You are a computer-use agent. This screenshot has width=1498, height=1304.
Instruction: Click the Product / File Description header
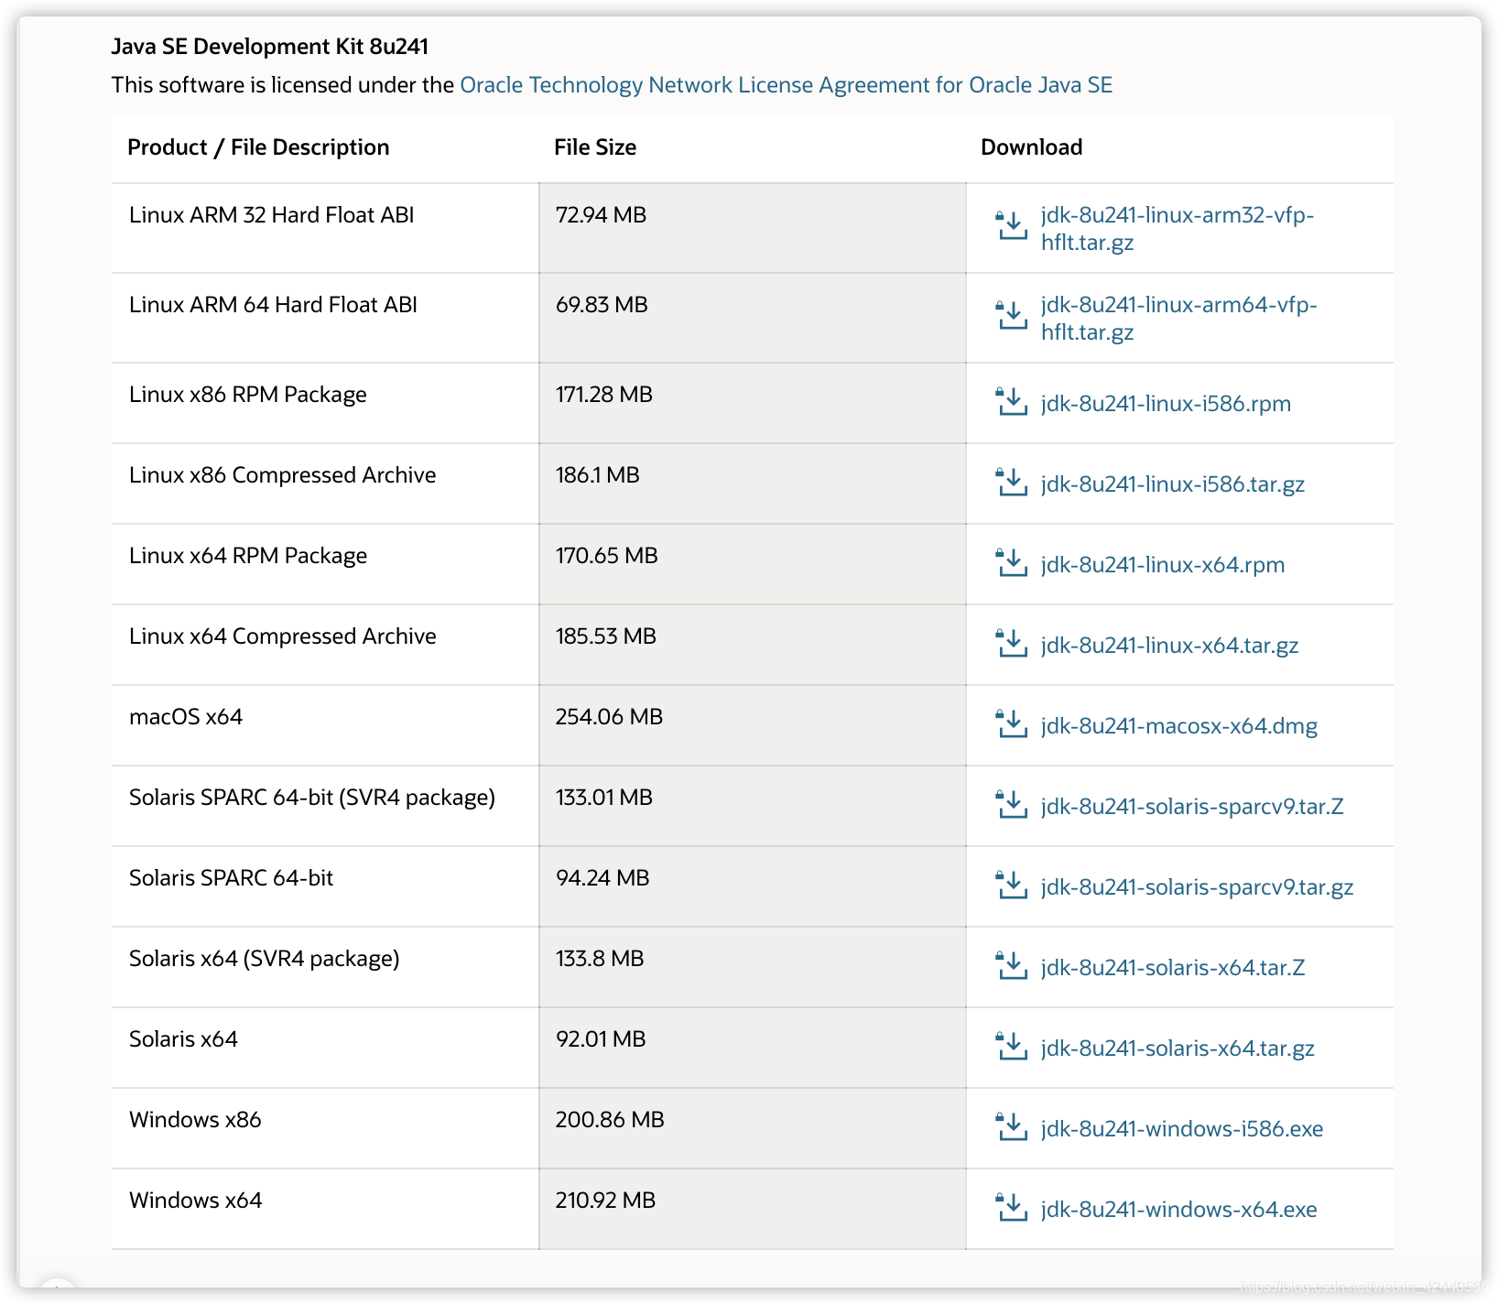click(258, 147)
